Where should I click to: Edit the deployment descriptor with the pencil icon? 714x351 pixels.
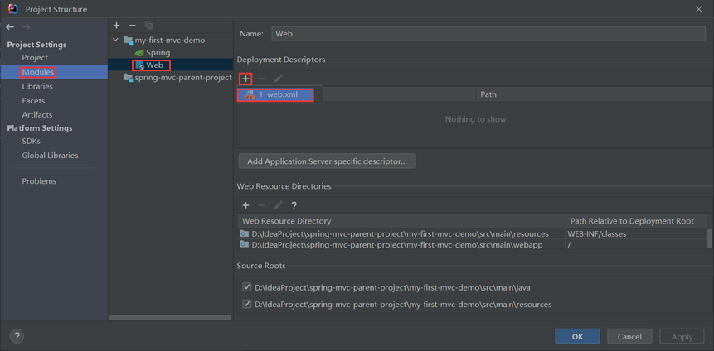pos(279,79)
